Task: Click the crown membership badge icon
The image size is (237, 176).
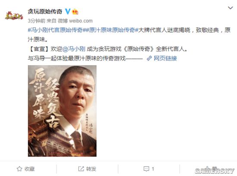Action: click(75, 12)
